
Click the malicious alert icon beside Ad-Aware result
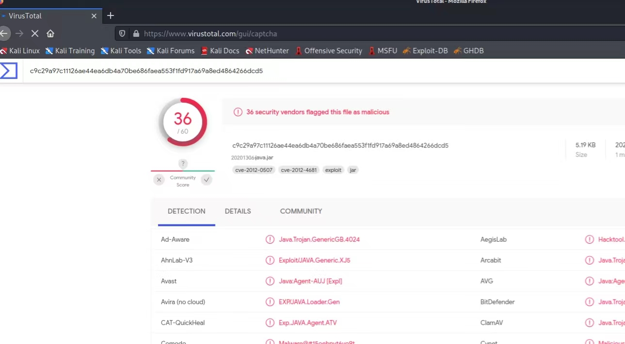click(270, 239)
